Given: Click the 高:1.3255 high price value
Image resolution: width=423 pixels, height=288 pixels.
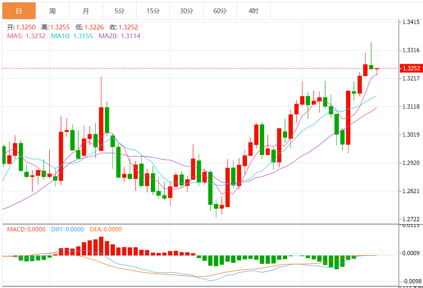Looking at the screenshot, I should point(55,27).
